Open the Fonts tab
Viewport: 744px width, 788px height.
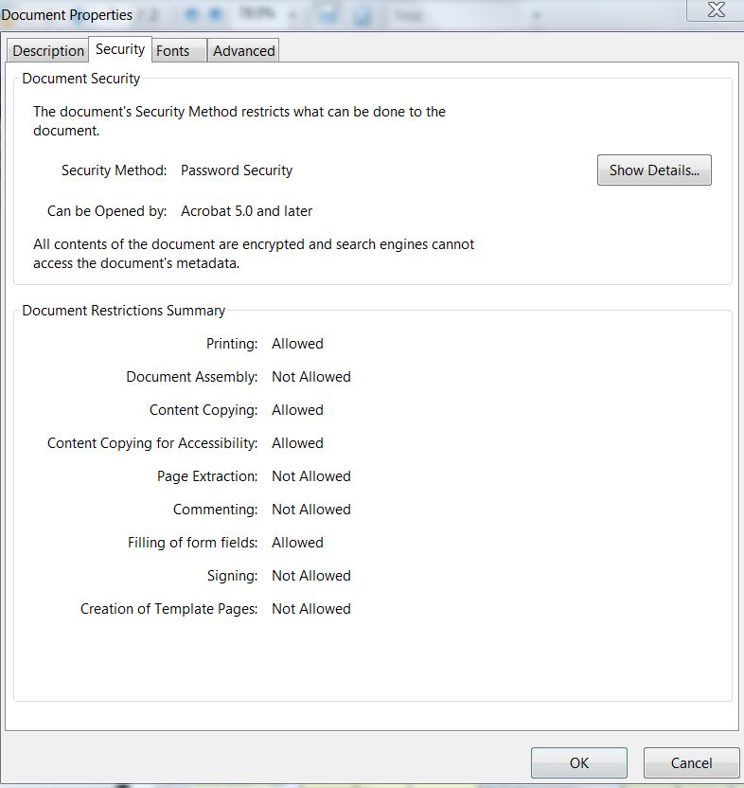[x=172, y=51]
